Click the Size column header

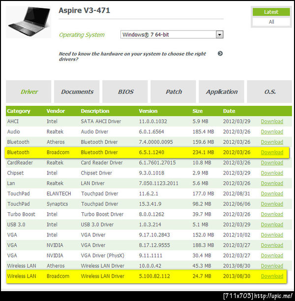(198, 111)
